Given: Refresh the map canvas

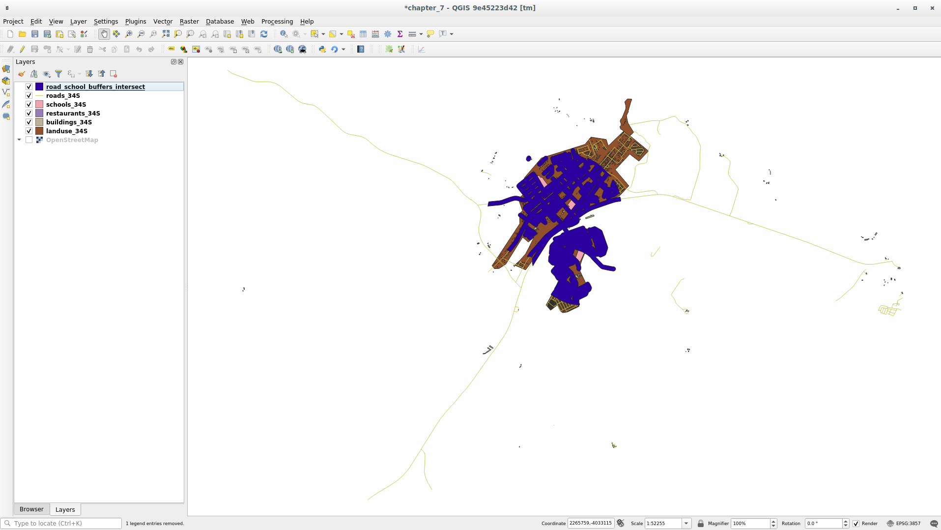Looking at the screenshot, I should tap(264, 34).
